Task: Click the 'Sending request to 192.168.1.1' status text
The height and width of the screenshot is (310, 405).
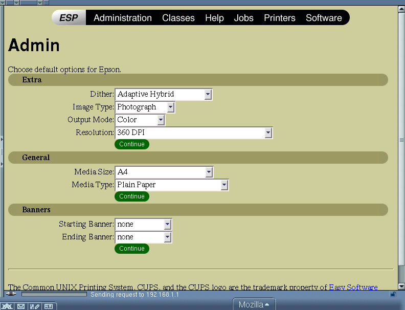Action: point(134,295)
